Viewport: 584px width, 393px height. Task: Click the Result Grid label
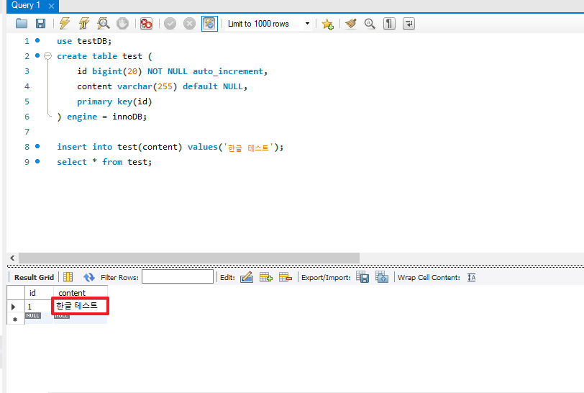34,277
